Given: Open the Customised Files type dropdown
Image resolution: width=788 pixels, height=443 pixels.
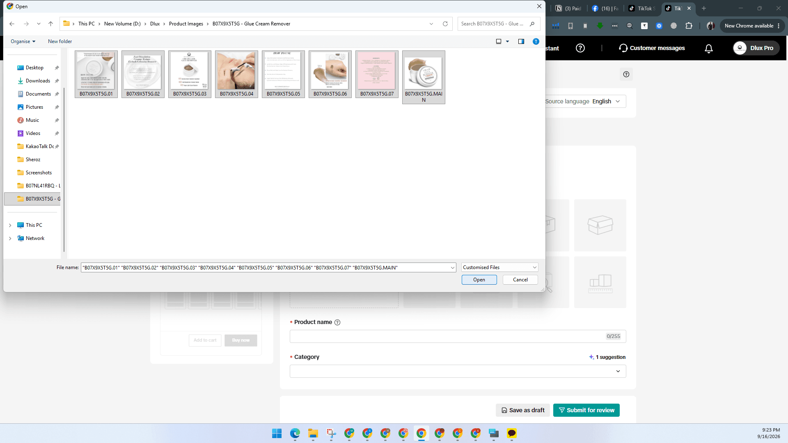Looking at the screenshot, I should [499, 267].
